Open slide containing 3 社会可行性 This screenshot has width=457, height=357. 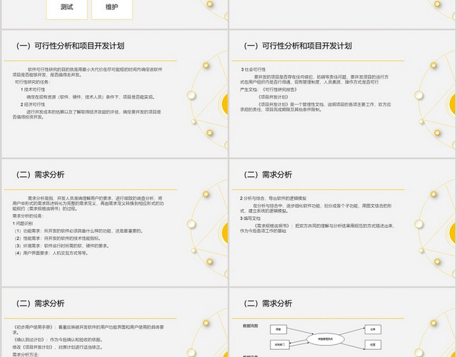click(x=342, y=94)
